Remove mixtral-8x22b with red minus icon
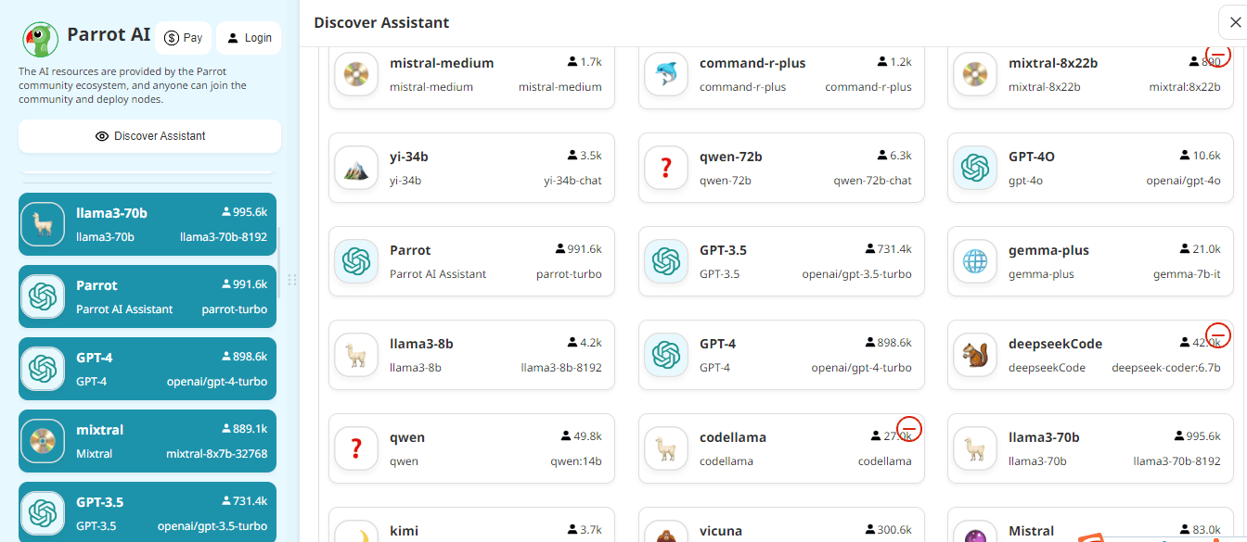The width and height of the screenshot is (1247, 542). tap(1218, 56)
